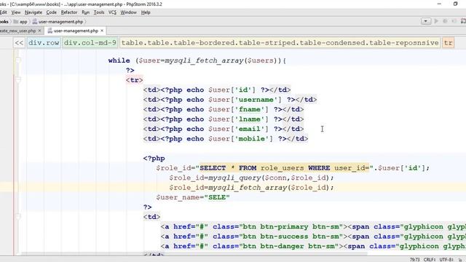
Task: Click the while ($user=mysqli_fetch_array) line
Action: point(197,60)
